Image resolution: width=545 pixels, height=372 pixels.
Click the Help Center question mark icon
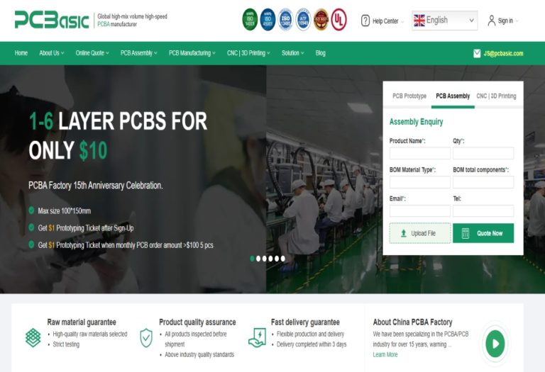tap(365, 21)
